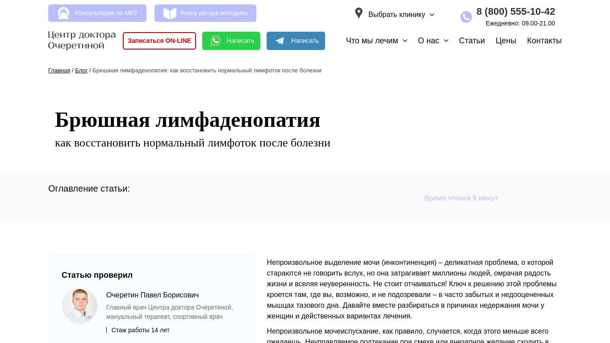
Task: Call the 8 (800) 555-10-42 number
Action: (515, 12)
